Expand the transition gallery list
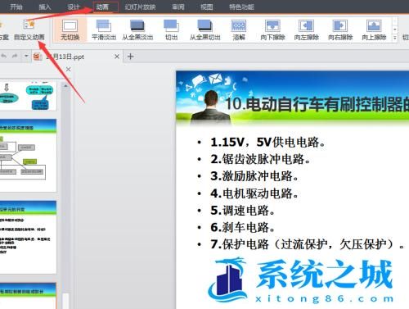 pos(395,38)
